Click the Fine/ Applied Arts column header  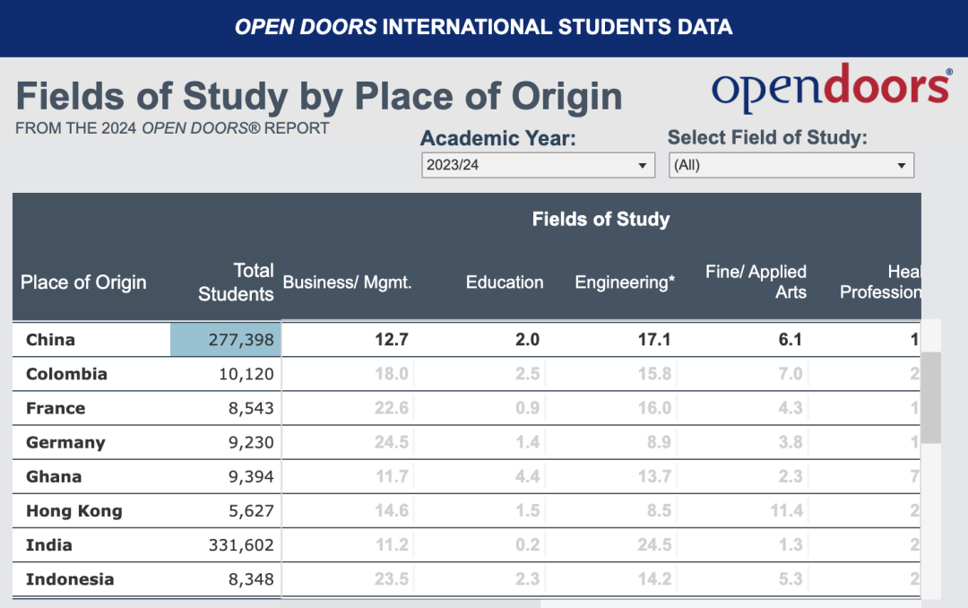click(x=756, y=282)
